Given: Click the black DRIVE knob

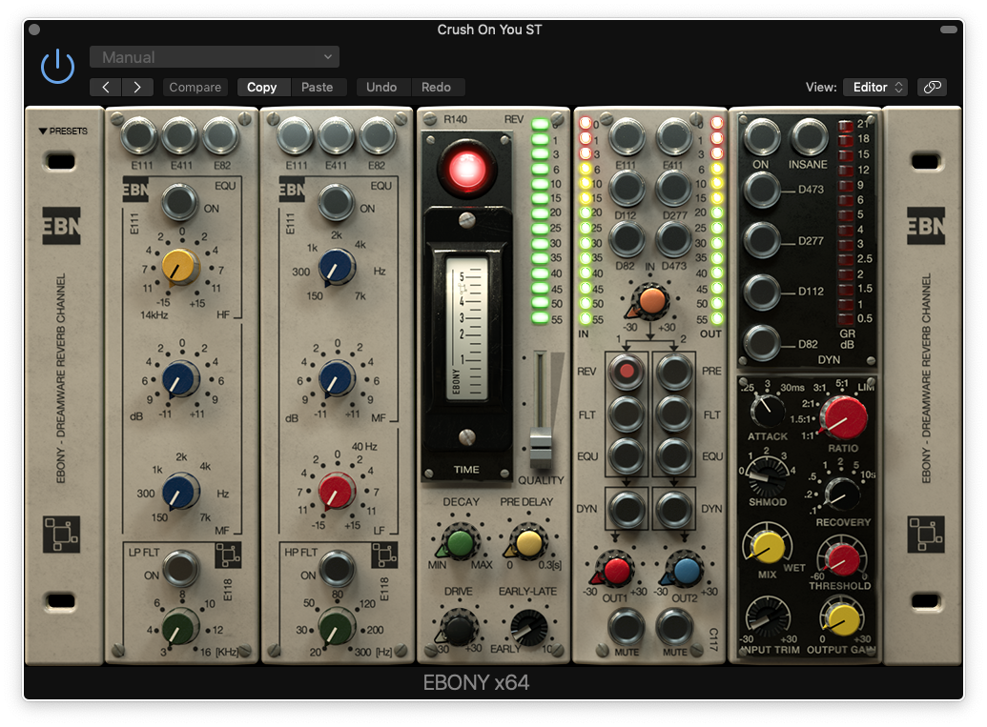Looking at the screenshot, I should pos(459,627).
